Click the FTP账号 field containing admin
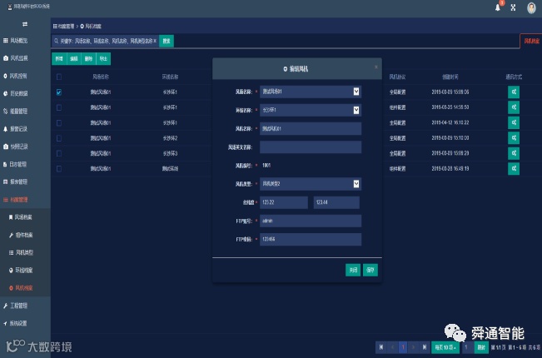The height and width of the screenshot is (358, 542). pyautogui.click(x=311, y=221)
